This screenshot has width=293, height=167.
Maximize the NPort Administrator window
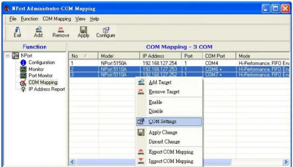click(x=275, y=8)
